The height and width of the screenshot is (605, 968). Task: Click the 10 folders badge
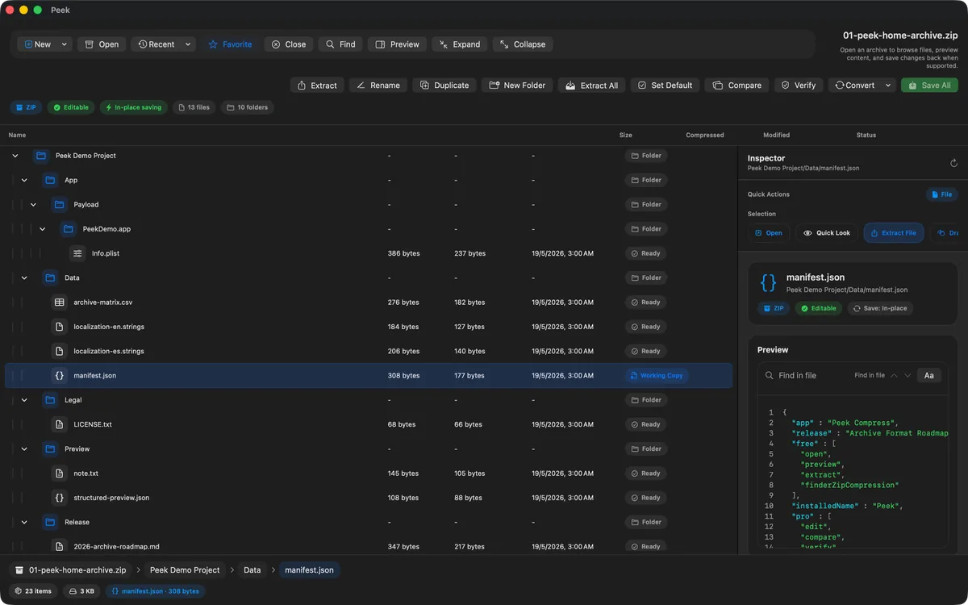pyautogui.click(x=247, y=107)
